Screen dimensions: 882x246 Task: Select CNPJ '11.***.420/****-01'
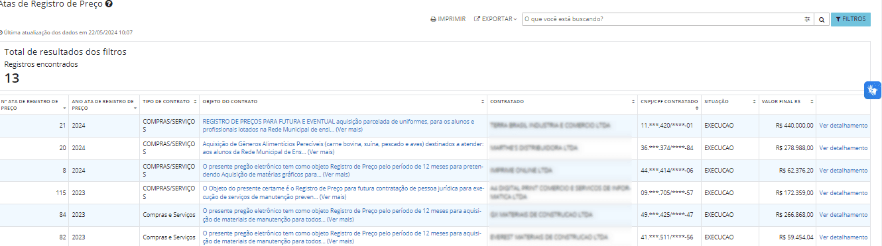[666, 125]
